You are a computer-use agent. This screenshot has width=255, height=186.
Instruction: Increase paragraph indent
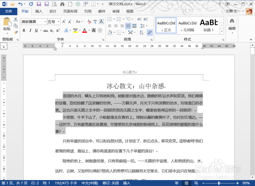tap(146, 19)
